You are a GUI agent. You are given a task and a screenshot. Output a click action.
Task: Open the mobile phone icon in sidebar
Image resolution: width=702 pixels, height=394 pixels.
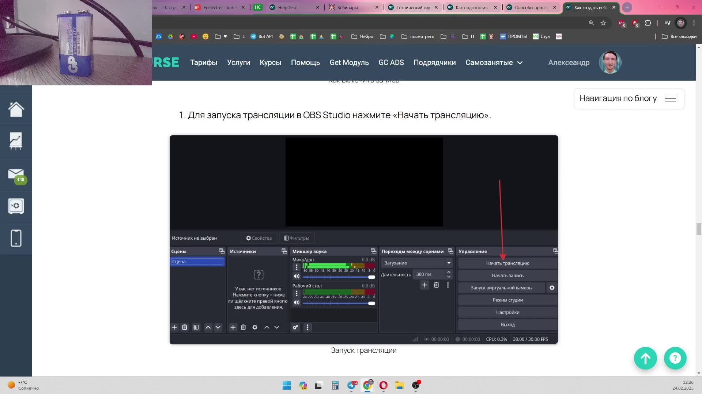point(16,238)
